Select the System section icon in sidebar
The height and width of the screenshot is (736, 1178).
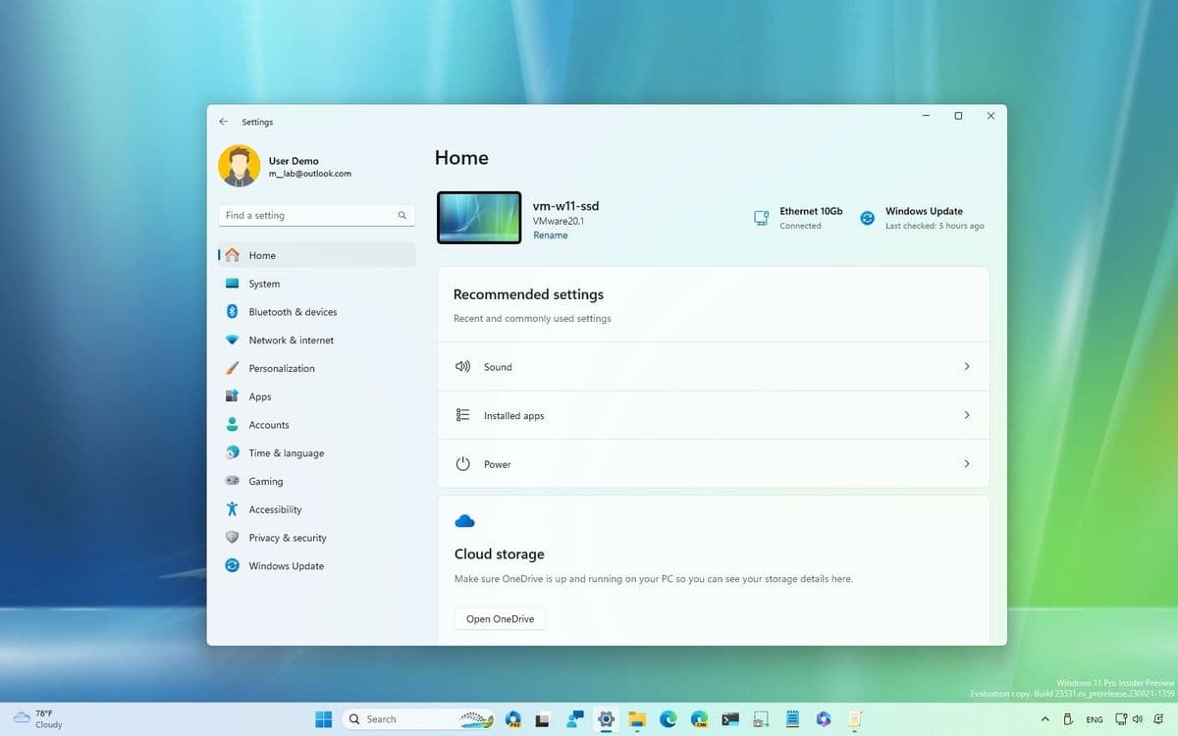click(235, 284)
